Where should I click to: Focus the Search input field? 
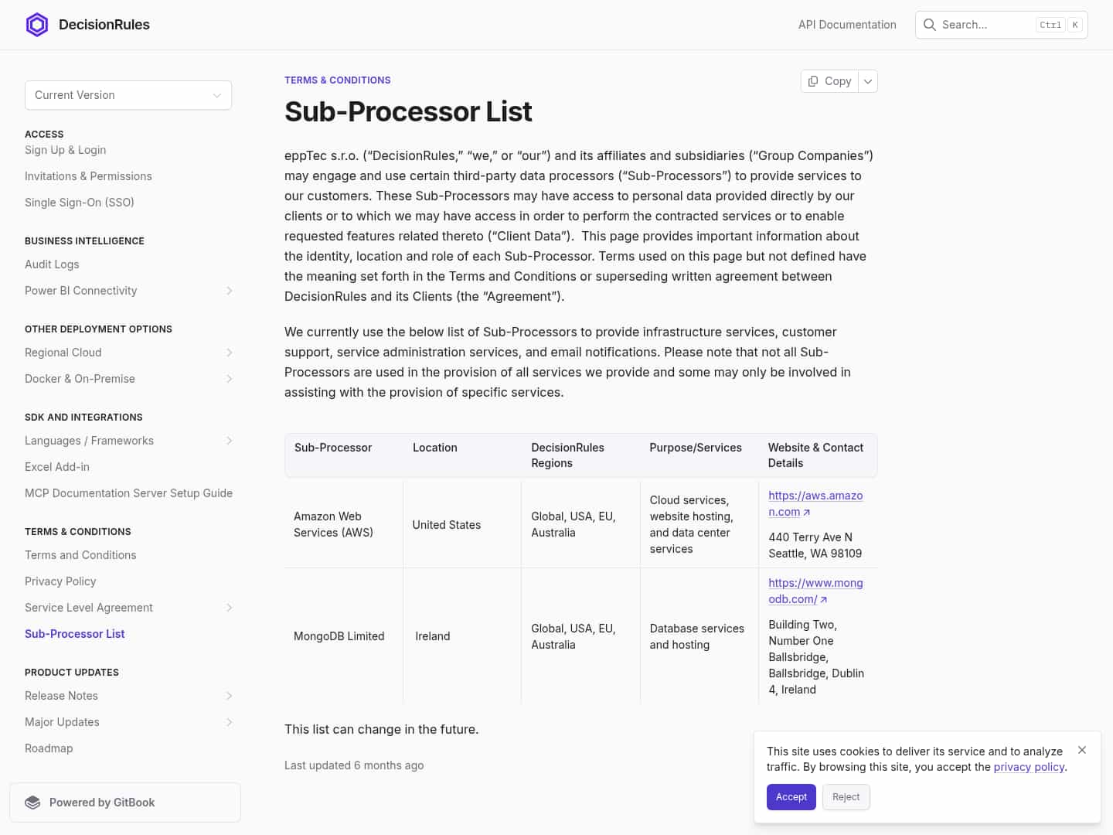[x=985, y=25]
